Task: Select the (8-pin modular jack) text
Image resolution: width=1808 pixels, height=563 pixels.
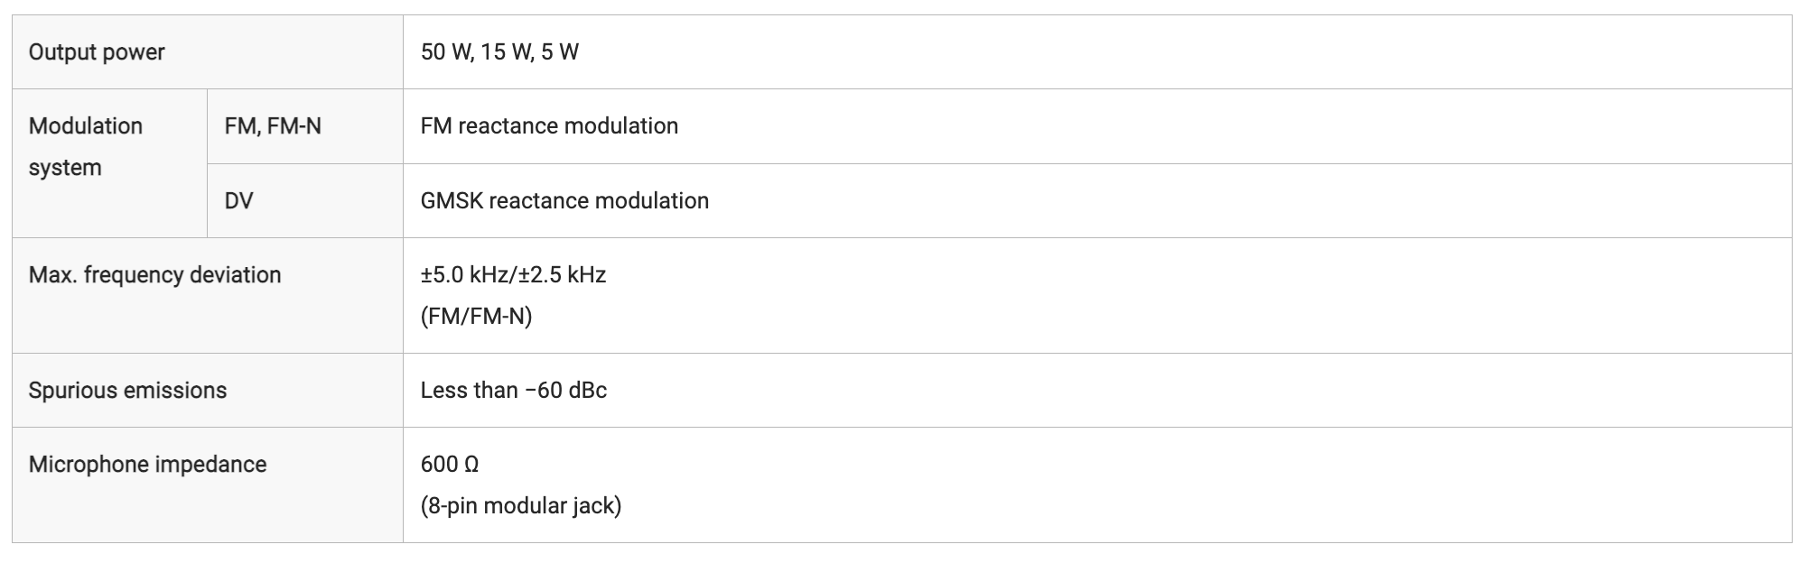Action: 521,505
